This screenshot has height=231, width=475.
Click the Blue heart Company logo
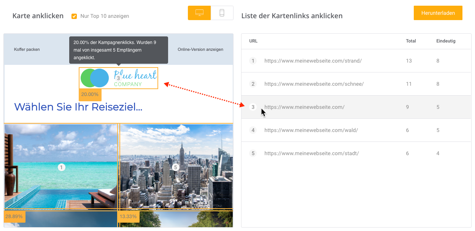click(x=118, y=78)
